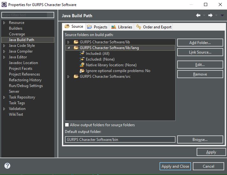This screenshot has width=227, height=175.
Task: Select Coverage in the sidebar
Action: (x=17, y=34)
